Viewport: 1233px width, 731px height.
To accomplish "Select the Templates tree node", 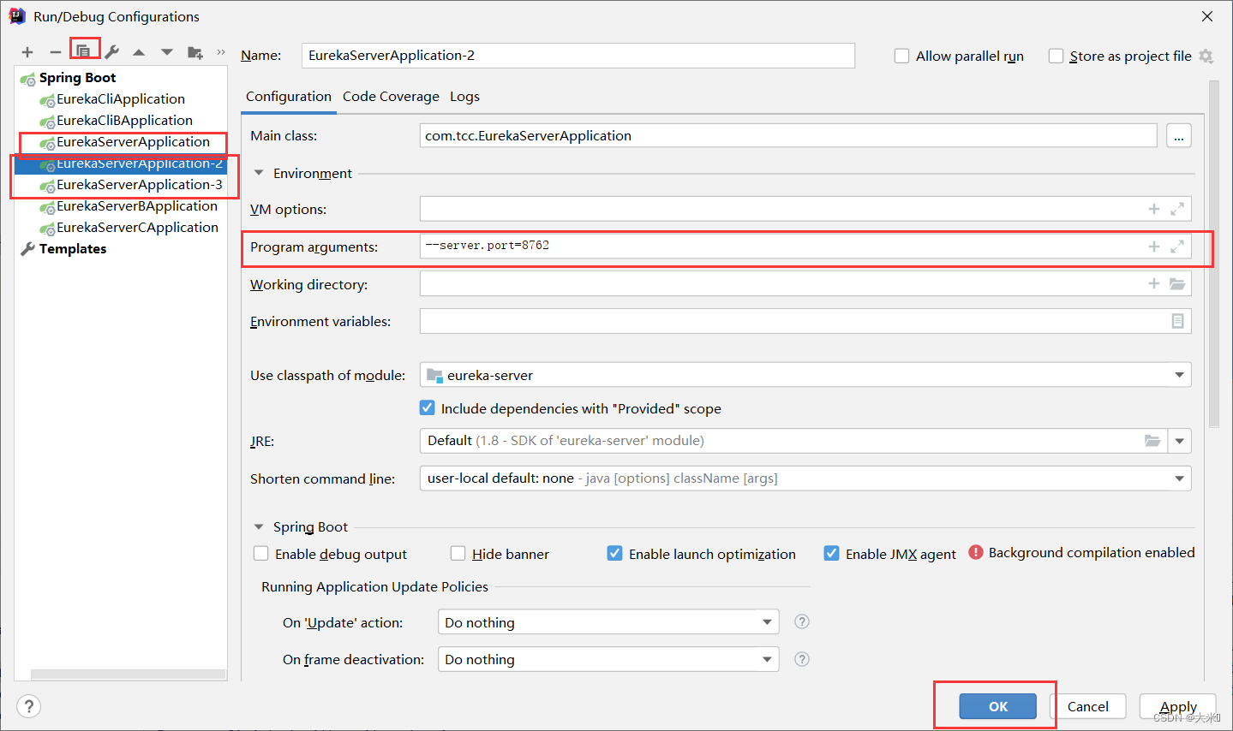I will coord(73,249).
